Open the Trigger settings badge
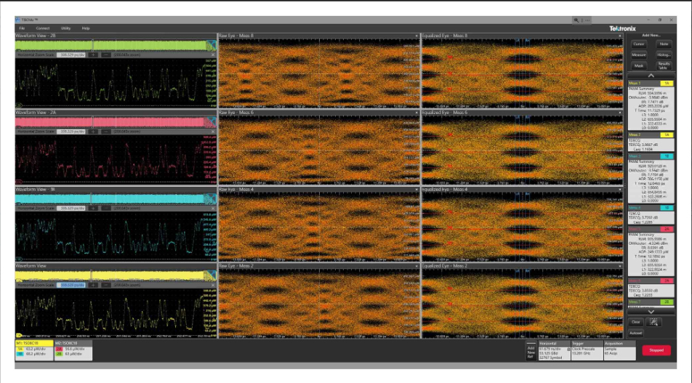This screenshot has height=383, width=692. [587, 351]
